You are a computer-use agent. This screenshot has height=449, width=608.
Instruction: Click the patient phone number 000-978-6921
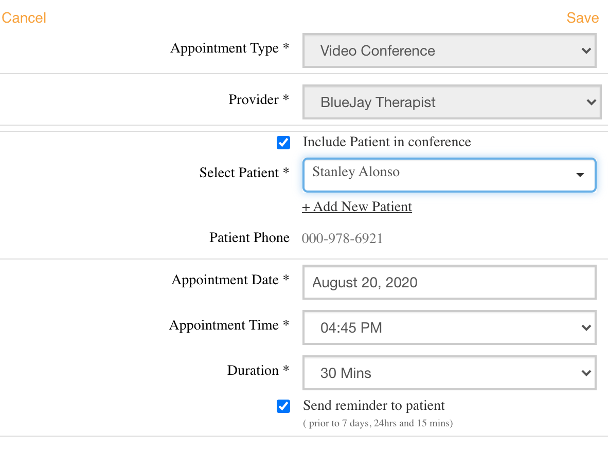pos(342,238)
